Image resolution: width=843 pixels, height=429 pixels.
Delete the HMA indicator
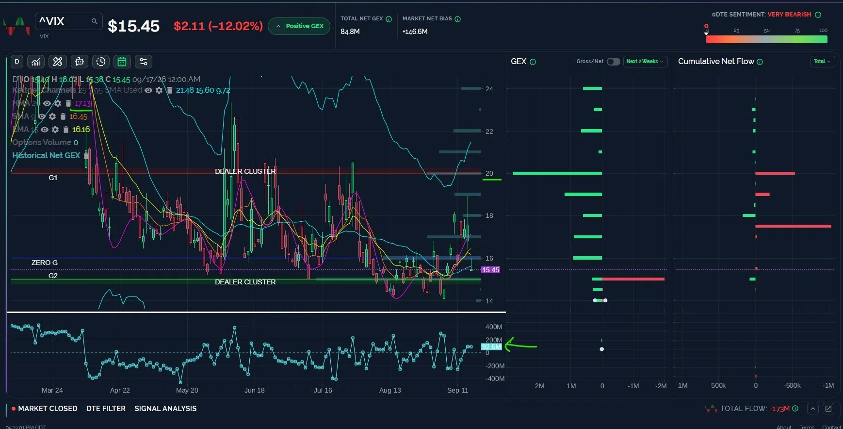tap(68, 103)
